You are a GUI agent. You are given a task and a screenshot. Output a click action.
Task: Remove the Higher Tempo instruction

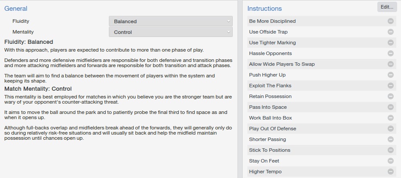click(391, 172)
